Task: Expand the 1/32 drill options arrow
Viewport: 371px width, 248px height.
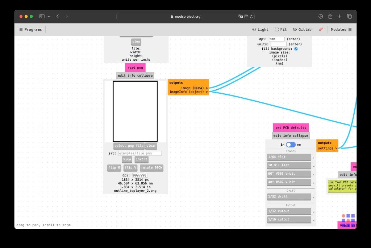Action: click(314, 198)
